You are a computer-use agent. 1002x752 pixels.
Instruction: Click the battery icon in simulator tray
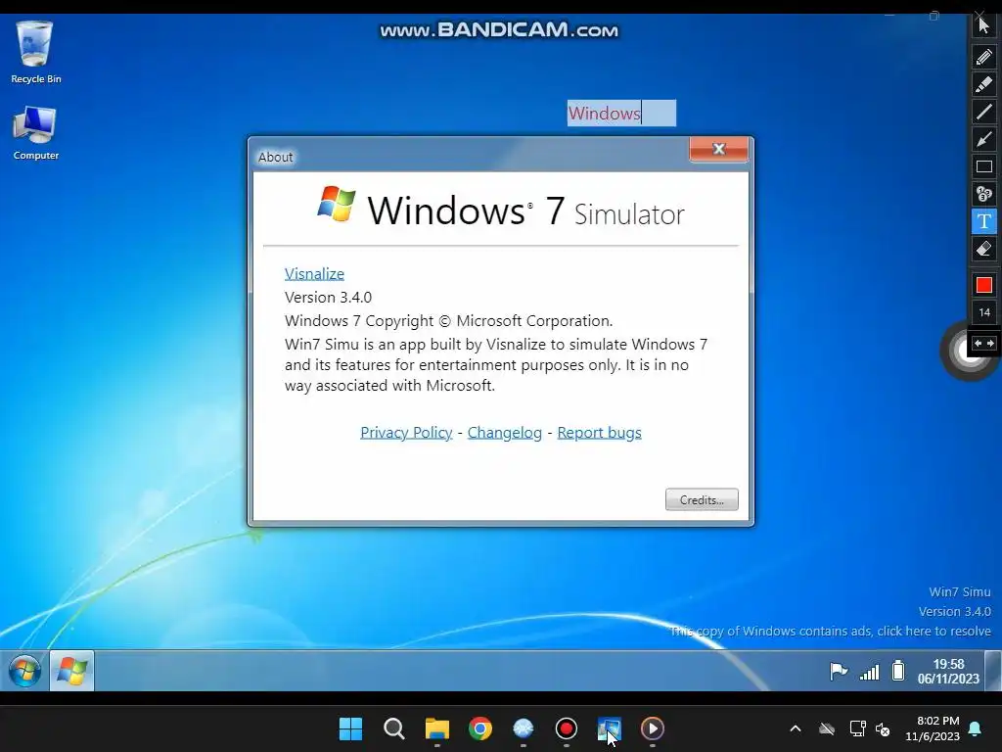(x=898, y=671)
